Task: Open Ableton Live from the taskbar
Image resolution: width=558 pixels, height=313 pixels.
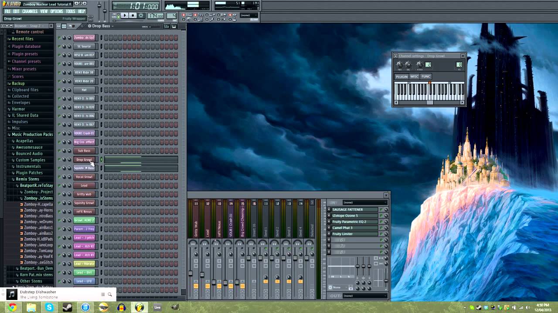Action: (x=157, y=307)
